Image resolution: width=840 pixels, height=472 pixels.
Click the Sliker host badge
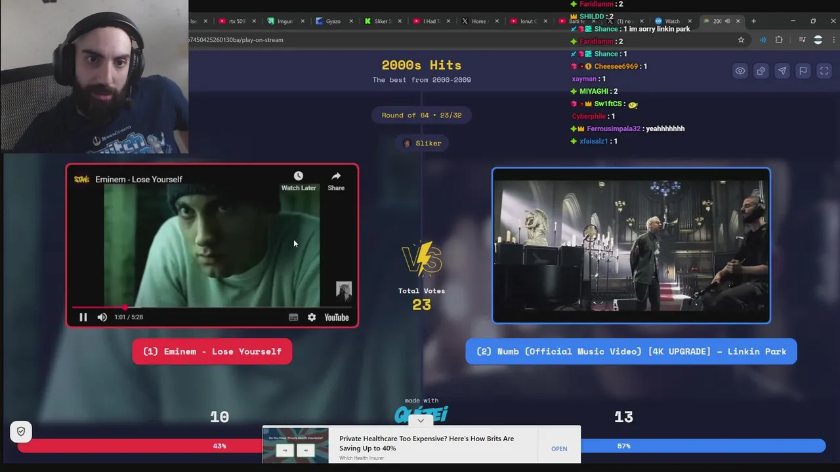pyautogui.click(x=422, y=143)
